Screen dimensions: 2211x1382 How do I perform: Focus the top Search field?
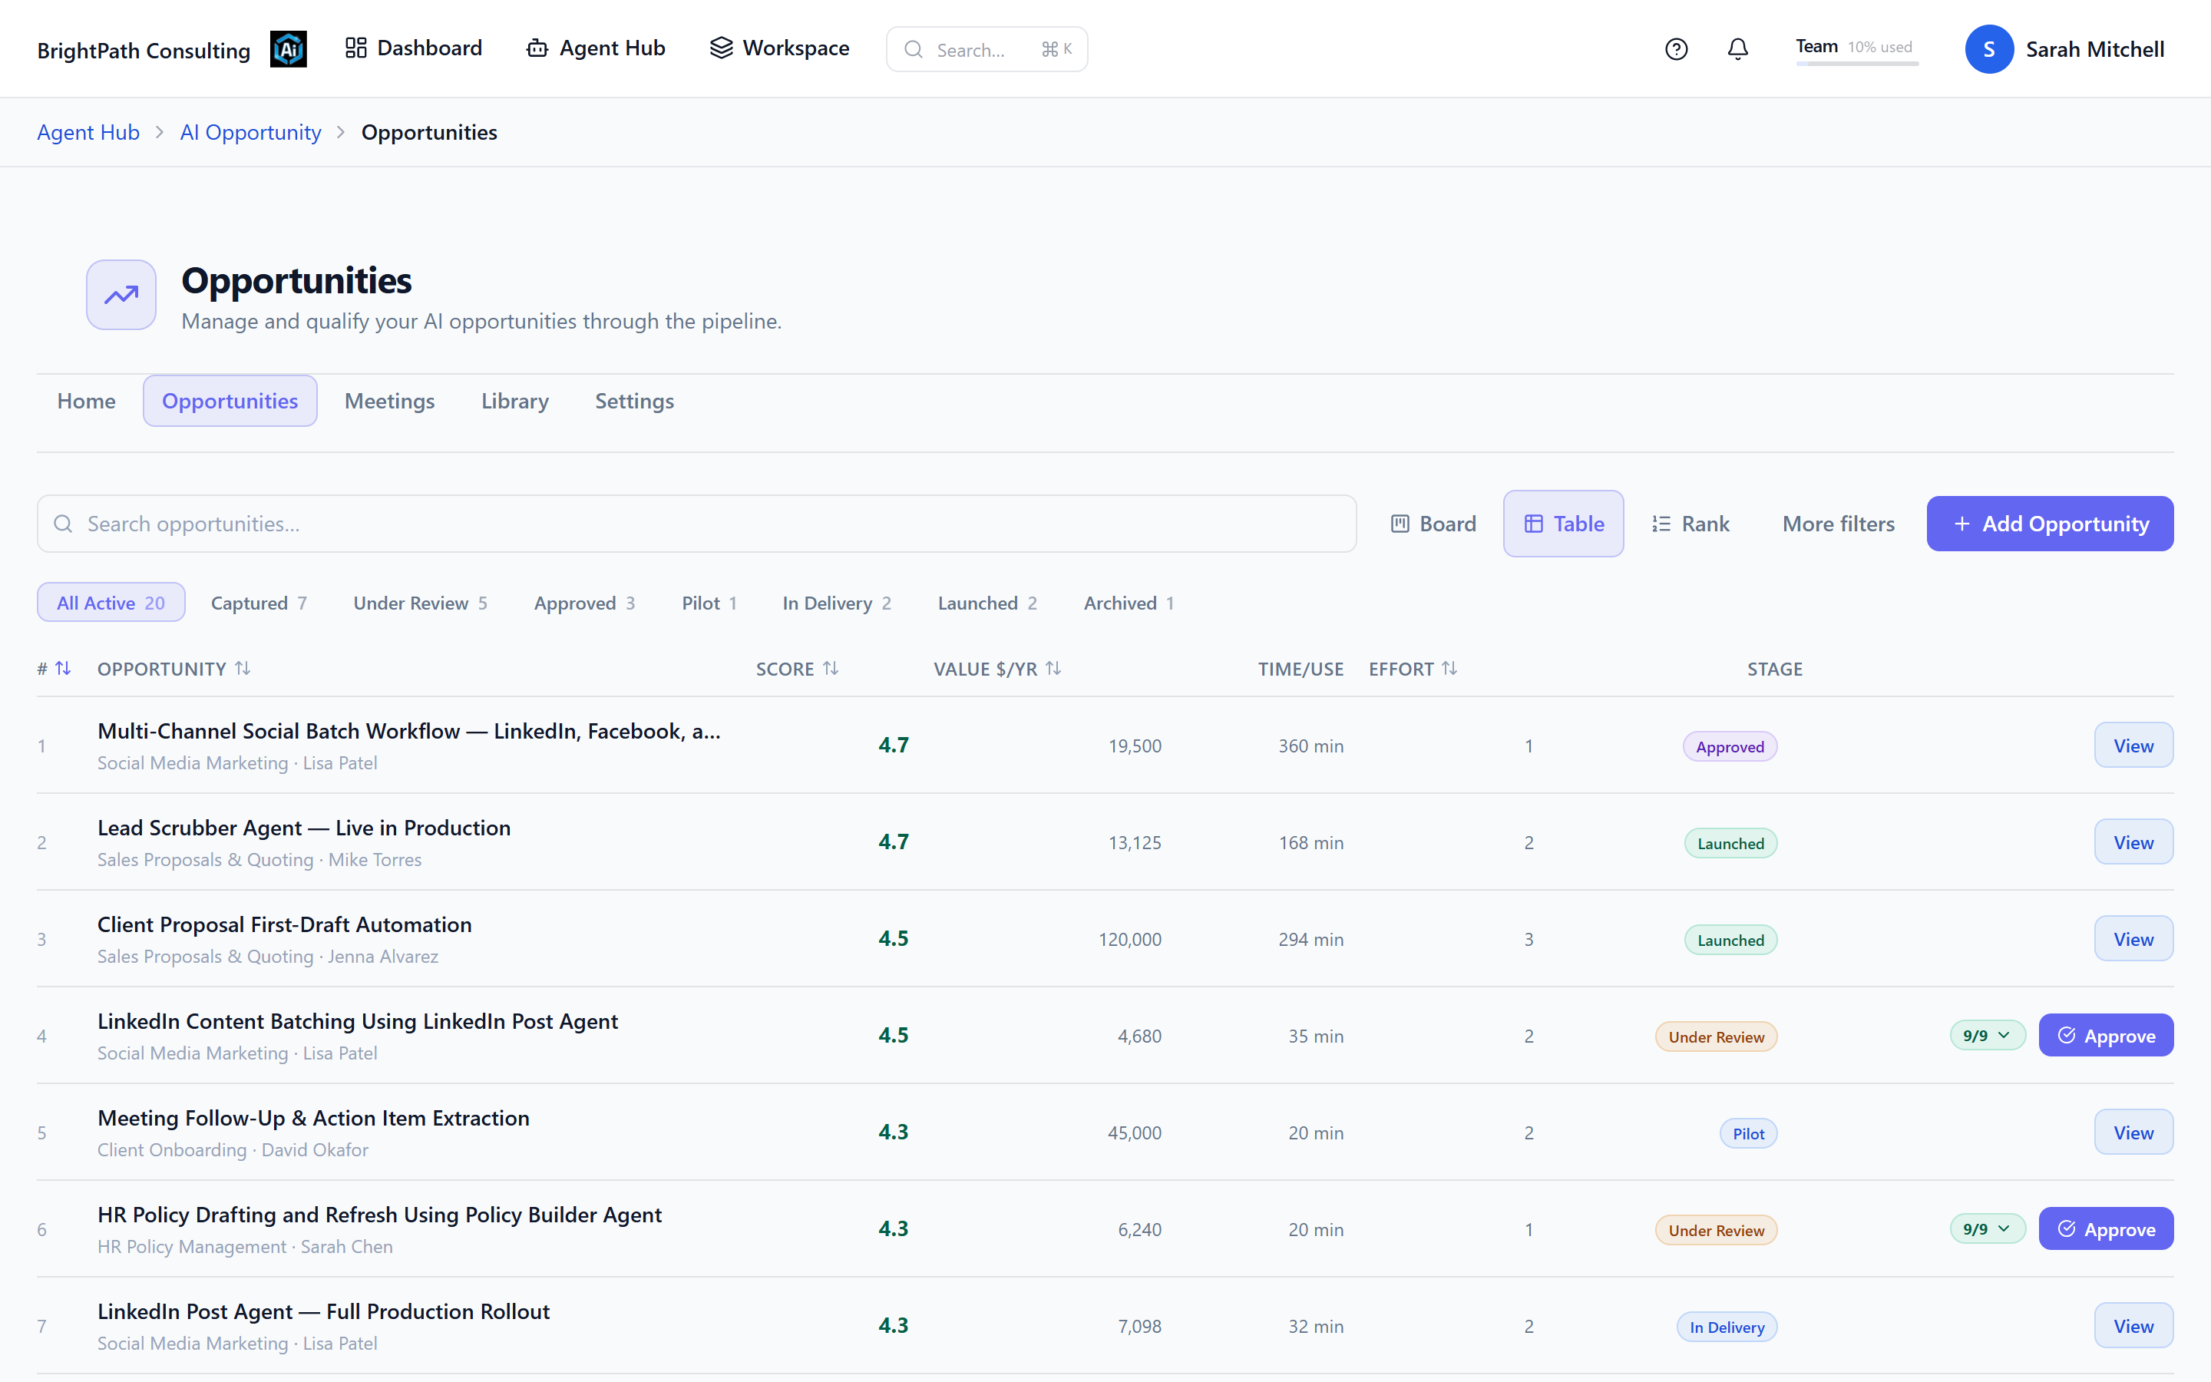point(987,49)
